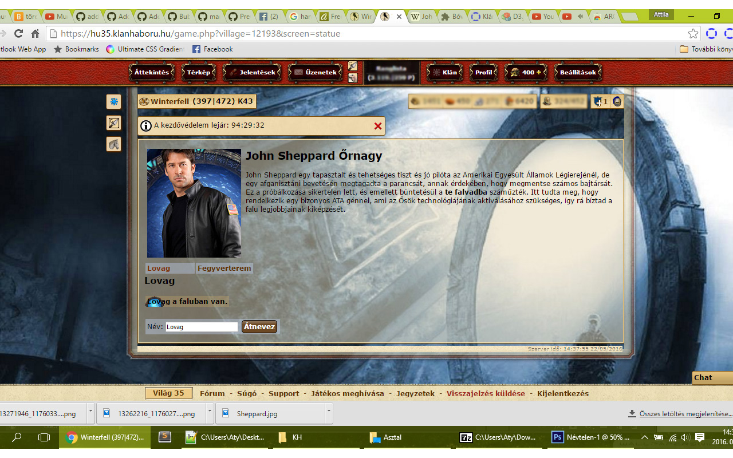Click Visszajelzés küldése feedback link
Screen dimensions: 733x458
click(486, 394)
